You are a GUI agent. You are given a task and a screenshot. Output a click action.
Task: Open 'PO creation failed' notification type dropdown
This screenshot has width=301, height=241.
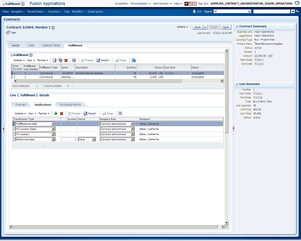[x=53, y=129]
